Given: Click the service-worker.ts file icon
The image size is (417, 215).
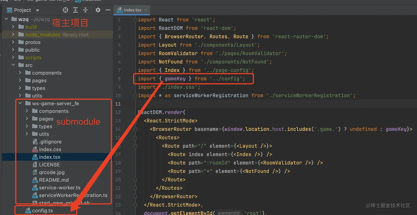Looking at the screenshot, I should pos(35,188).
